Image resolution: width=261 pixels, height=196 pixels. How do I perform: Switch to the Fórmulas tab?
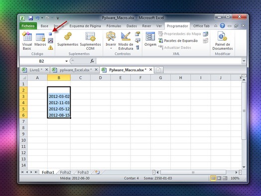[x=114, y=26]
